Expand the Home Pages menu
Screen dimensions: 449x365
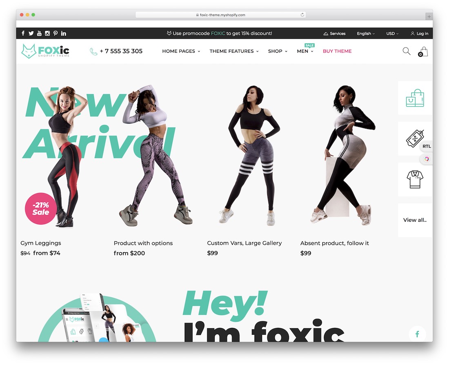tap(181, 51)
